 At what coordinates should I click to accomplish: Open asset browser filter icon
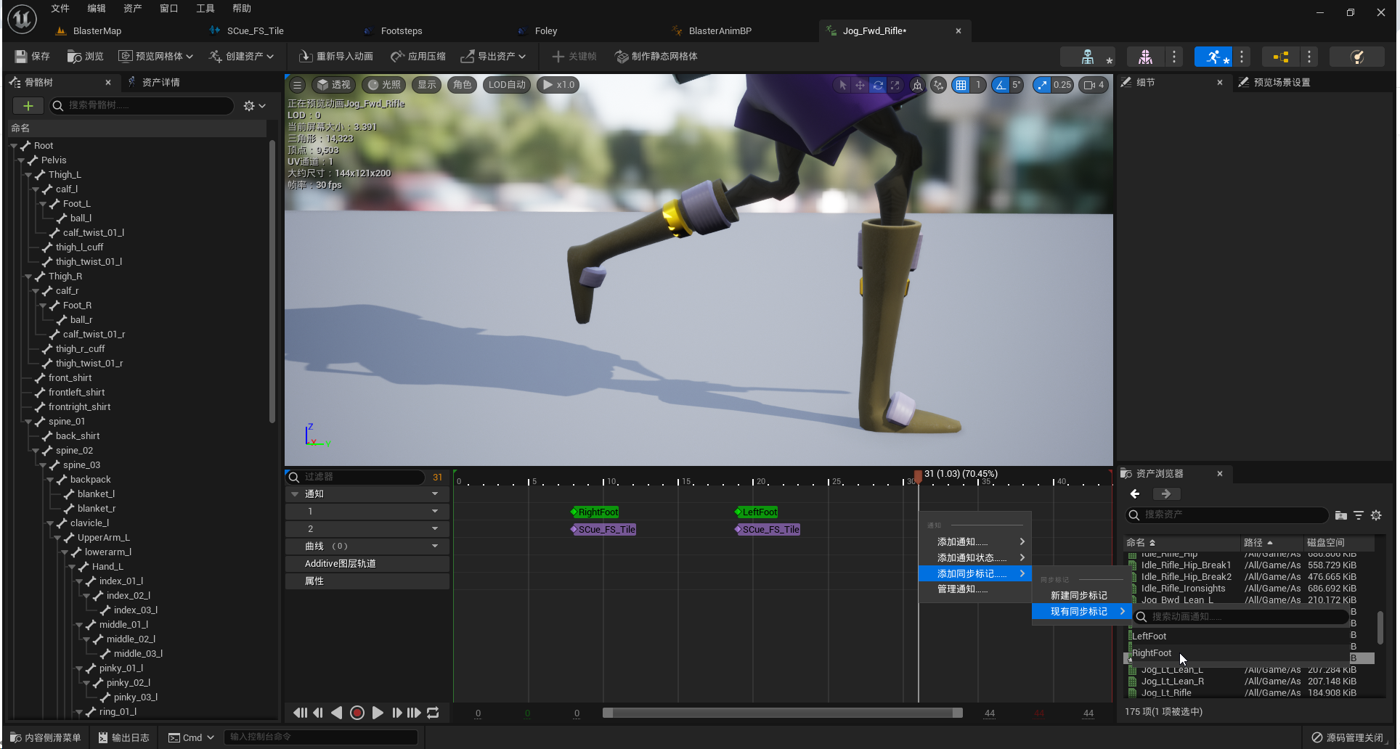point(1359,515)
